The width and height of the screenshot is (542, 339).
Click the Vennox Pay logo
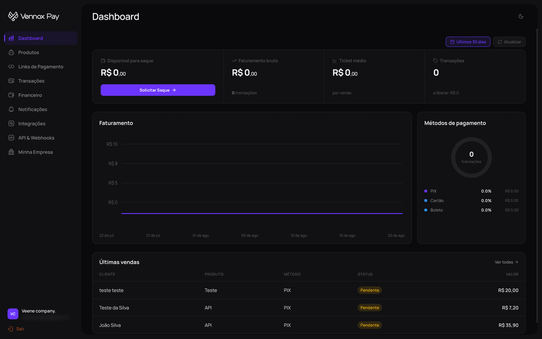click(x=34, y=16)
